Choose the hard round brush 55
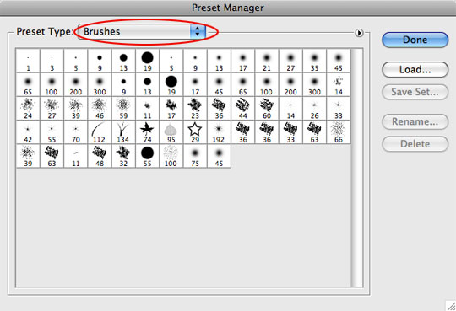Image resolution: width=456 pixels, height=311 pixels. coord(148,156)
